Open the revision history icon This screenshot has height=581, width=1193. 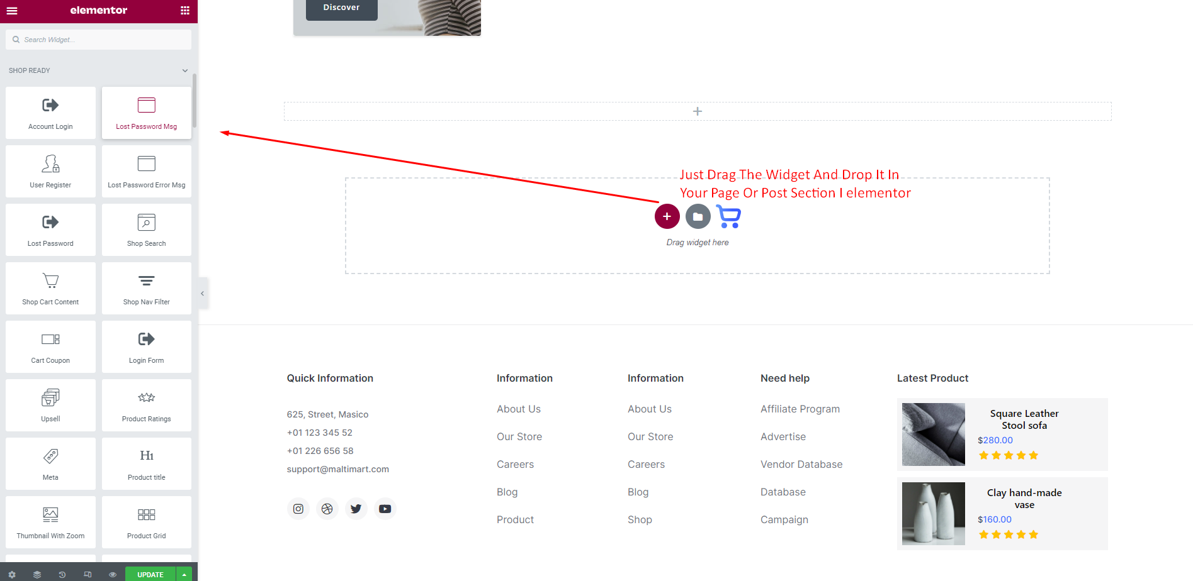pos(62,574)
